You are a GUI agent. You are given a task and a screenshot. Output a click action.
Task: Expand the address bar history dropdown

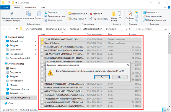pos(126,29)
